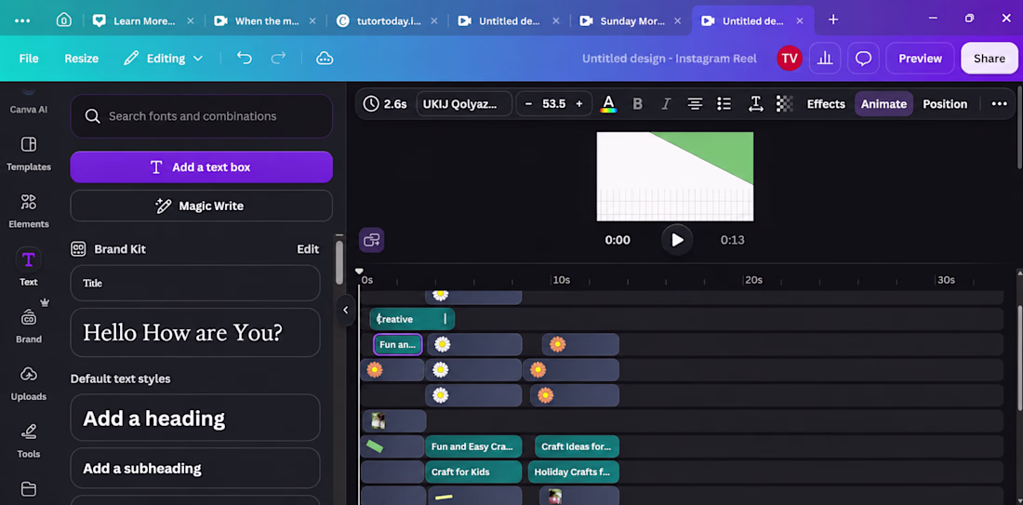Open the text spacing options

click(755, 104)
